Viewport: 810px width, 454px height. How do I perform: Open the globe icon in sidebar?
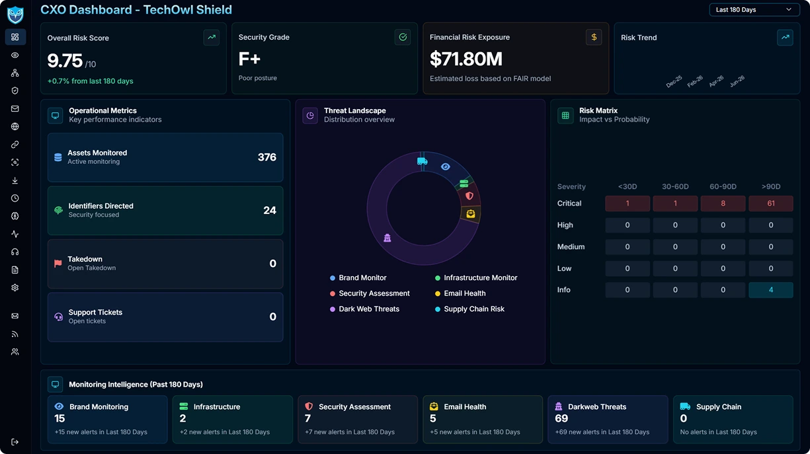(x=15, y=127)
